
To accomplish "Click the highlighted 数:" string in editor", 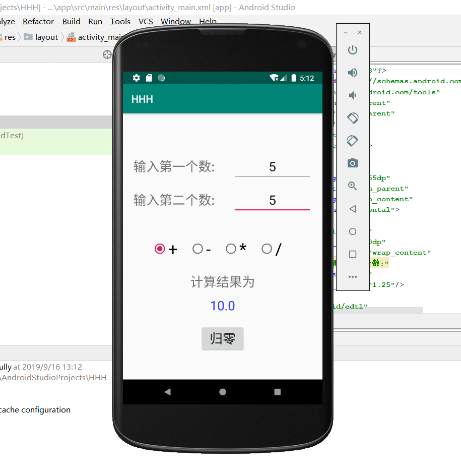I will pos(379,263).
